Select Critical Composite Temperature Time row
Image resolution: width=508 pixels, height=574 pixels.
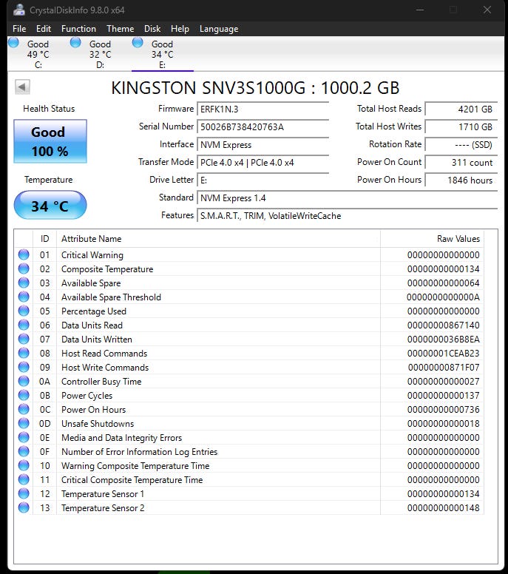click(249, 479)
